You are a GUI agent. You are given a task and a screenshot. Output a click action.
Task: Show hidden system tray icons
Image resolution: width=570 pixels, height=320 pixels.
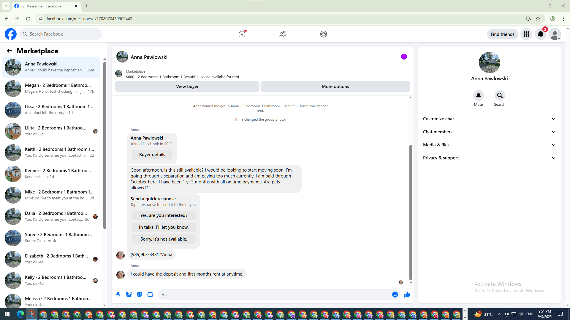coord(499,314)
